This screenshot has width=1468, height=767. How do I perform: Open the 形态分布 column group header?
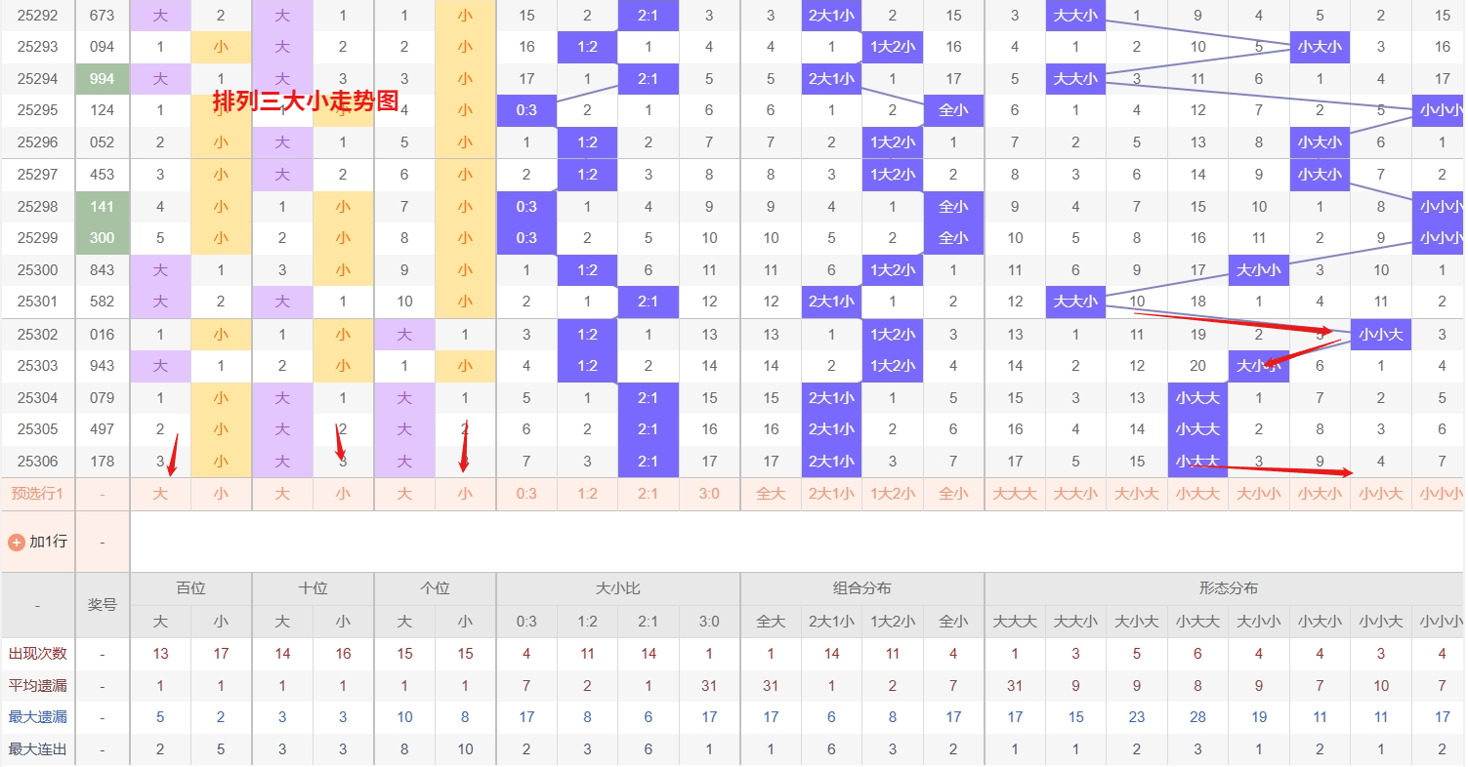[x=1228, y=588]
